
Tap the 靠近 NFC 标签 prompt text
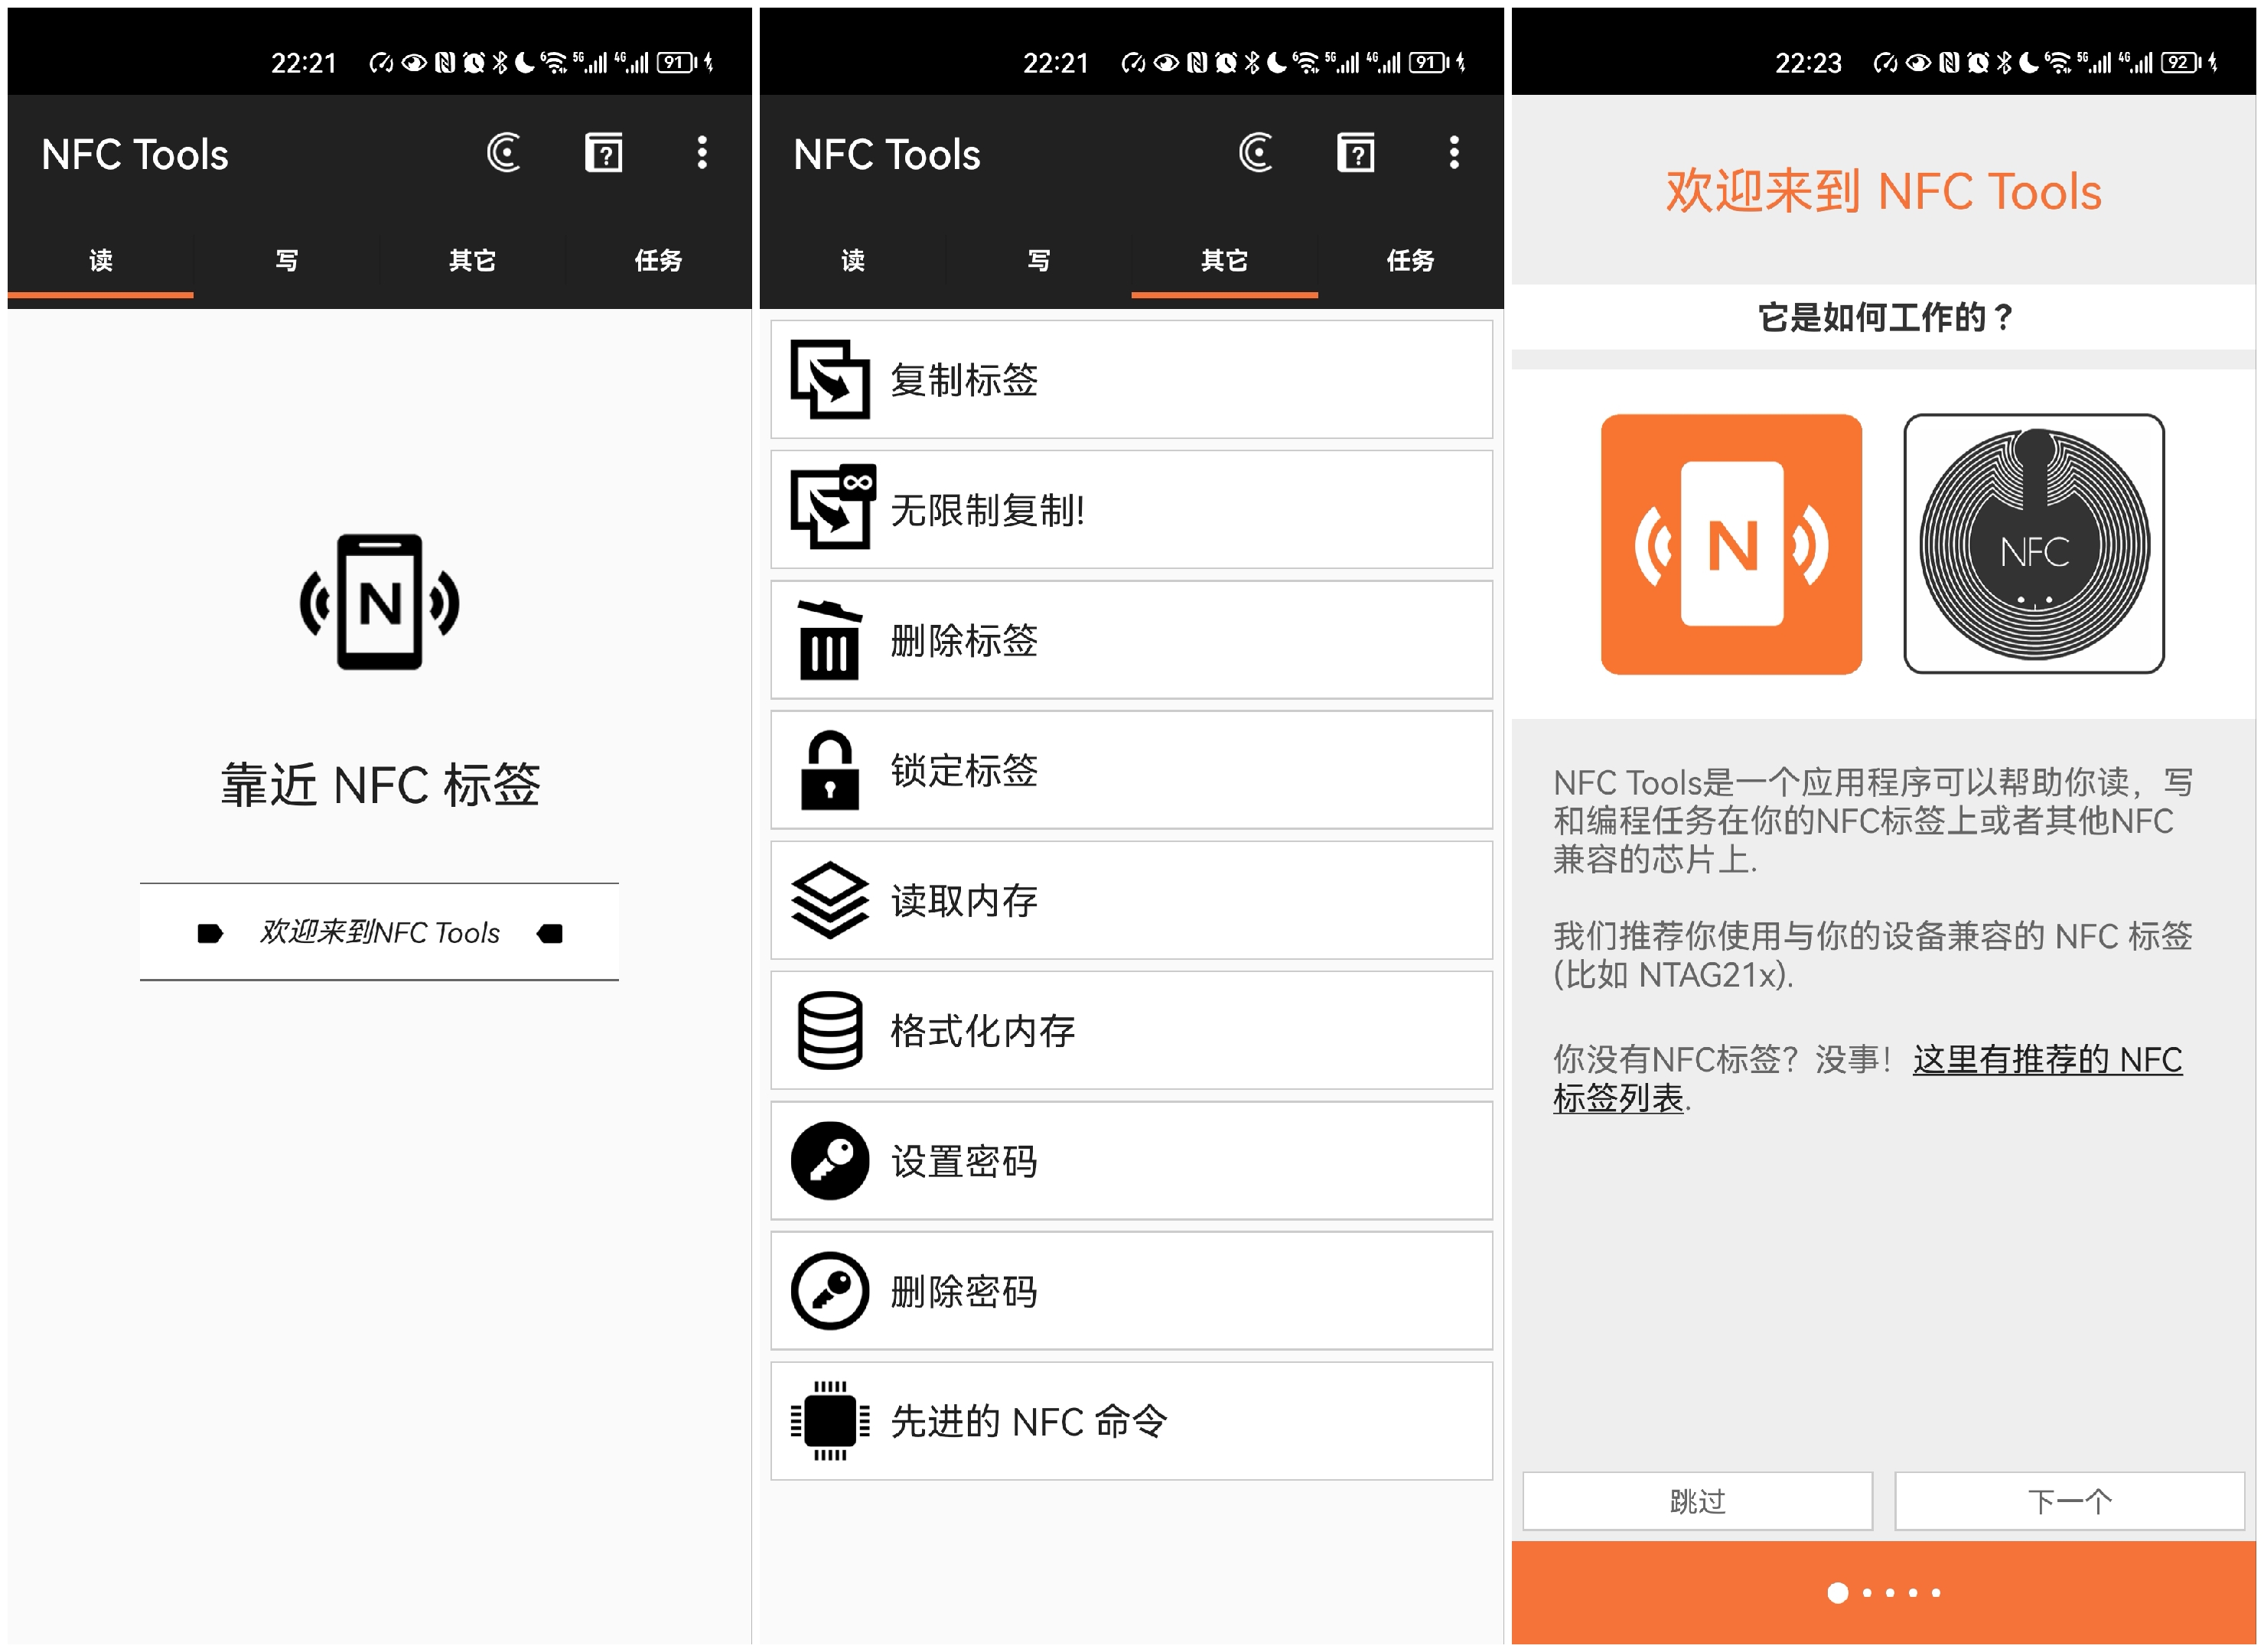pos(380,785)
